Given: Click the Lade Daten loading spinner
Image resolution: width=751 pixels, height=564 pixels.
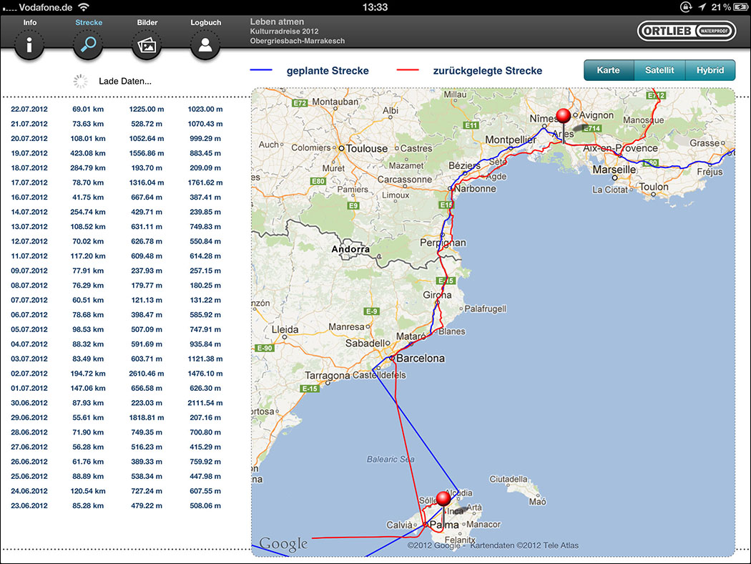Looking at the screenshot, I should pos(80,81).
